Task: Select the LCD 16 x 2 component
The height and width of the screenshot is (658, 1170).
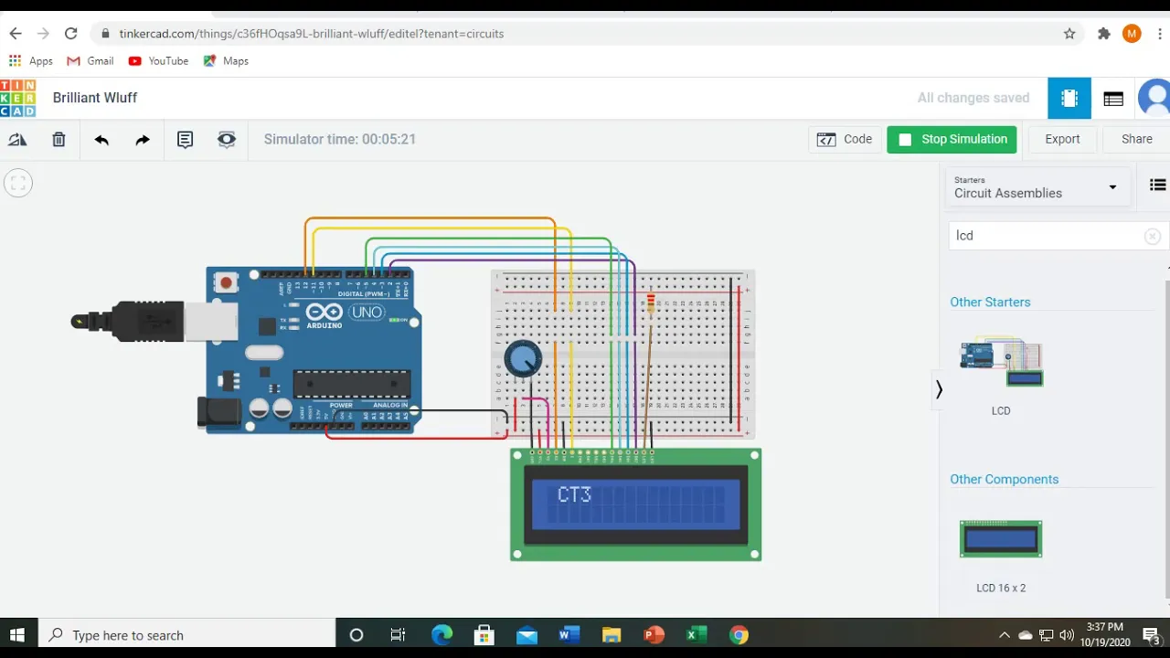Action: point(1001,539)
